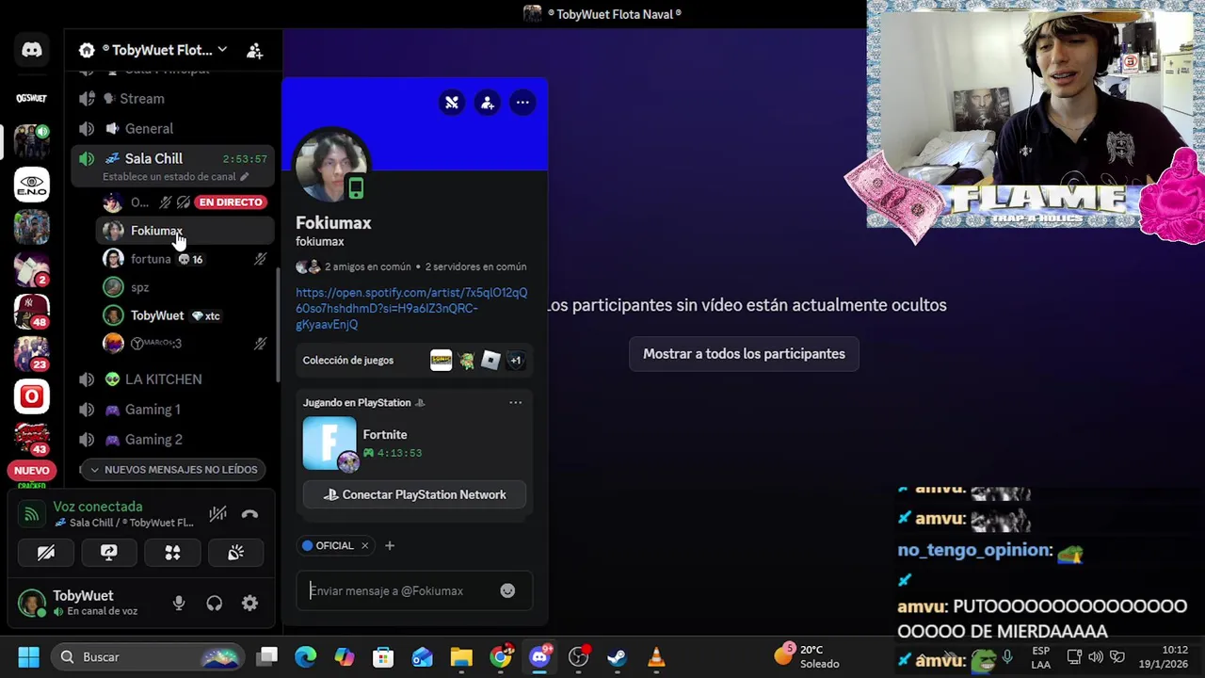Open server icon with 48 unread badge
Viewport: 1205px width, 678px height.
point(32,311)
